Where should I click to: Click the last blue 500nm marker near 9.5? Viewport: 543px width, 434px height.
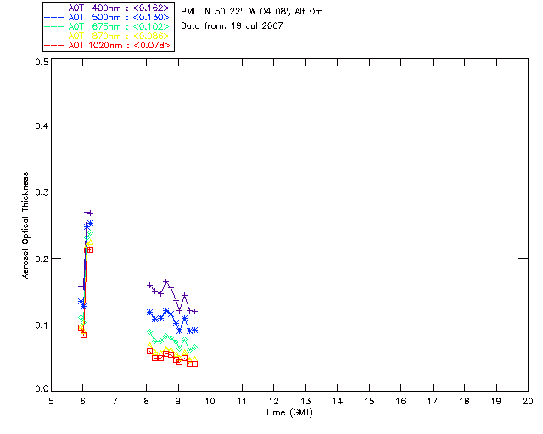click(x=194, y=331)
